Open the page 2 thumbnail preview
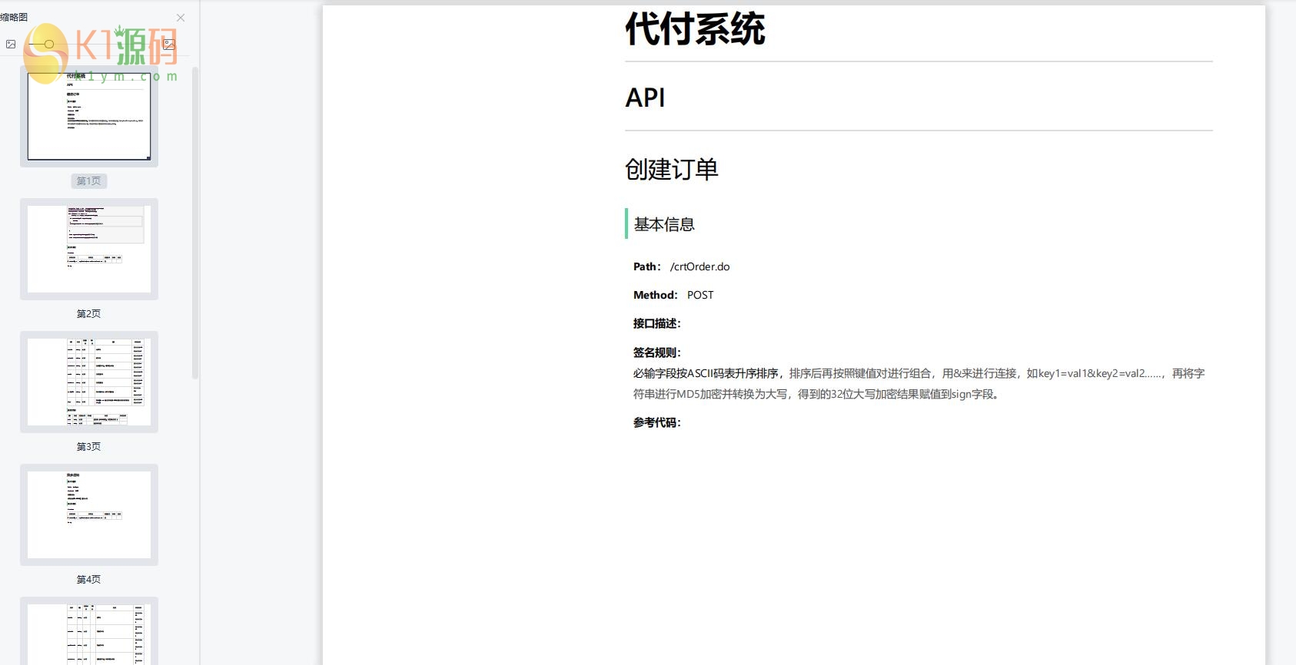The image size is (1296, 665). [89, 249]
